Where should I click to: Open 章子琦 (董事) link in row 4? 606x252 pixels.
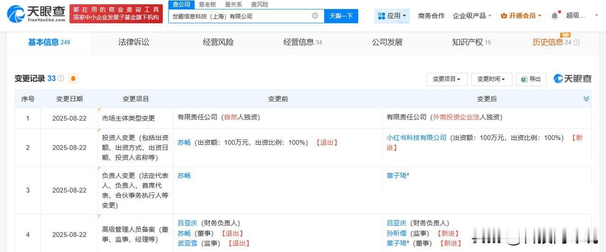(396, 243)
